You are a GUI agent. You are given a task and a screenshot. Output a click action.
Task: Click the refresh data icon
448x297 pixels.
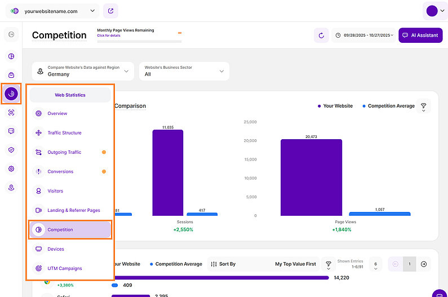(x=321, y=35)
